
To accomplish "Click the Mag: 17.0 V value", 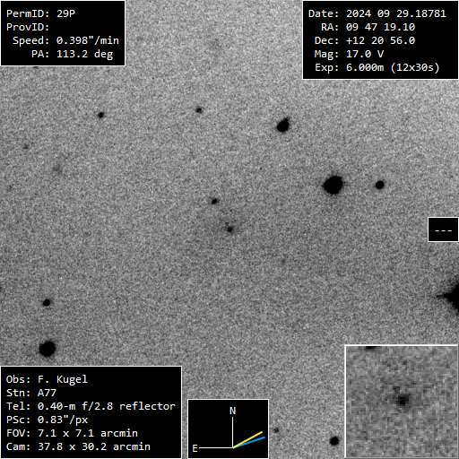I will 365,54.
